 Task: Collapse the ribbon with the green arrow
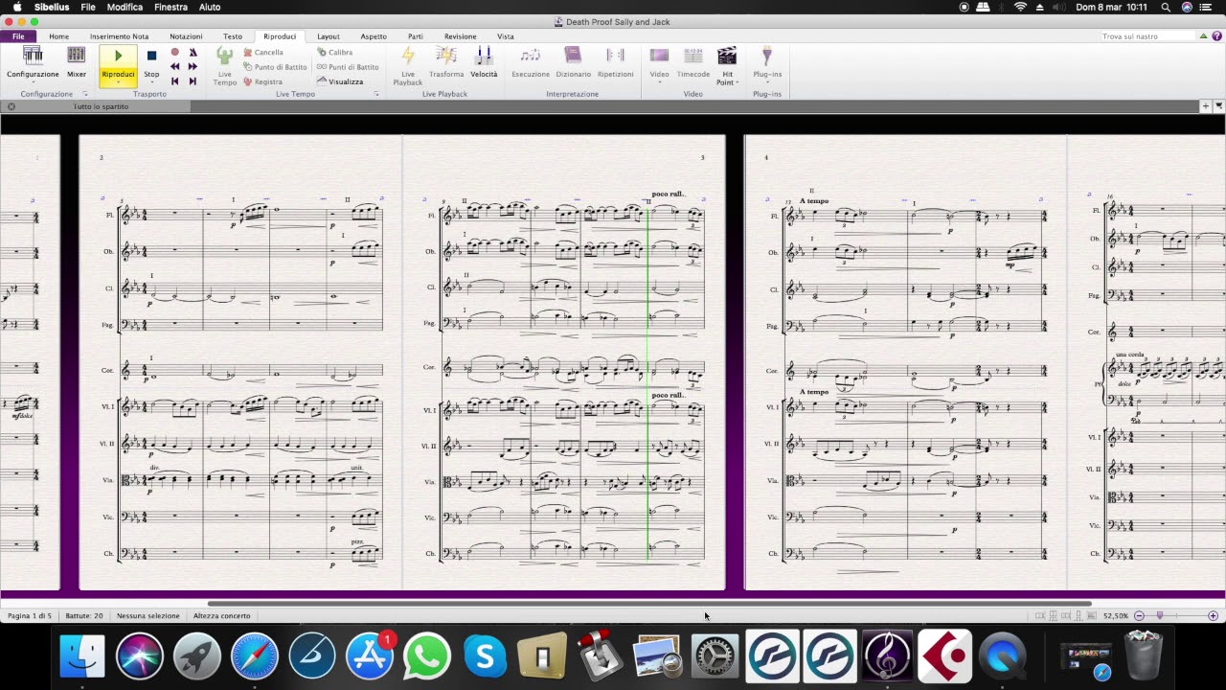(1204, 36)
